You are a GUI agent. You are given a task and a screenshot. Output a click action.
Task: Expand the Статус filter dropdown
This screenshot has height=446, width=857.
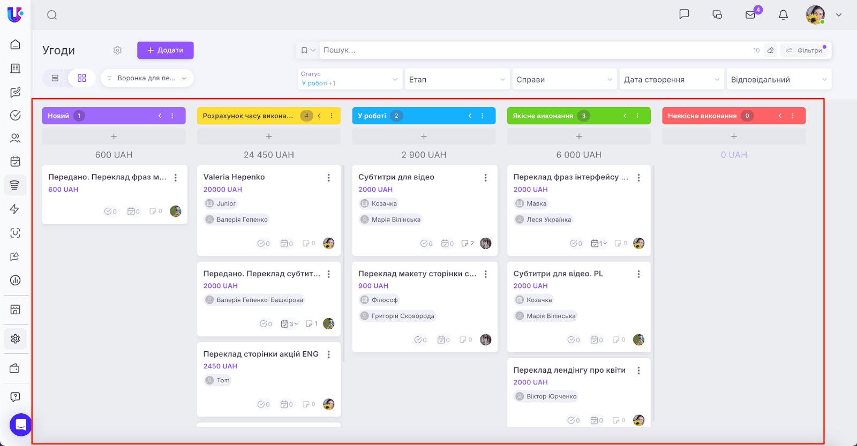349,79
